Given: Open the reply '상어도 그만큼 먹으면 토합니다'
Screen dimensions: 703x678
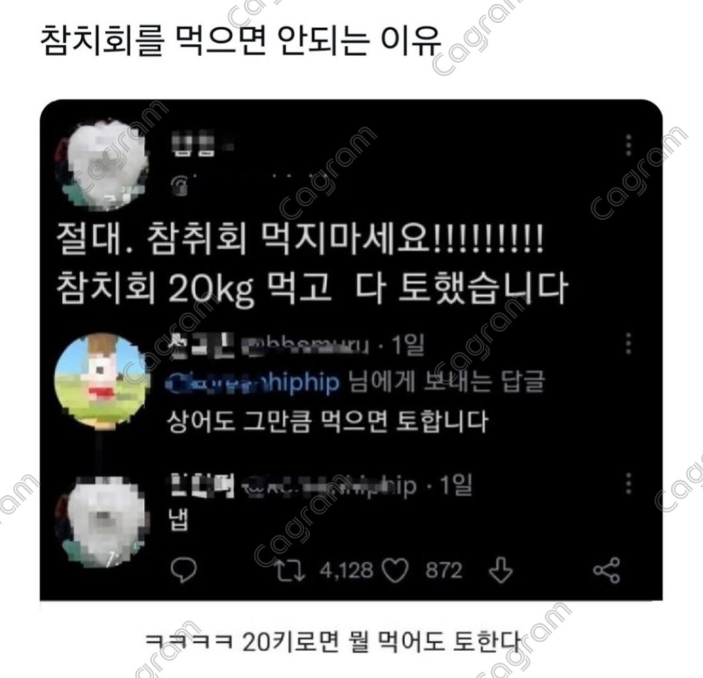Looking at the screenshot, I should click(327, 422).
